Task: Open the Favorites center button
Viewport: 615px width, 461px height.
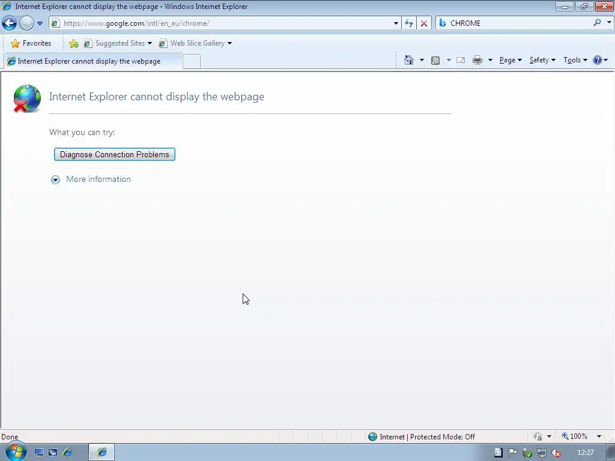Action: click(x=31, y=43)
